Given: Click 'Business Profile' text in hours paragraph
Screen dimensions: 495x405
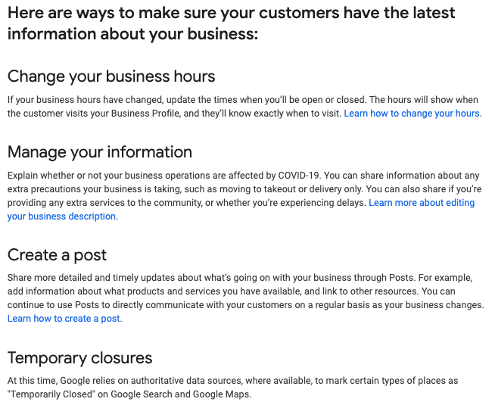Looking at the screenshot, I should coord(145,114).
